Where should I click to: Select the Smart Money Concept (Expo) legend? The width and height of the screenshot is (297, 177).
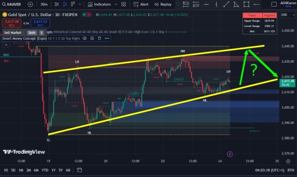[24, 38]
